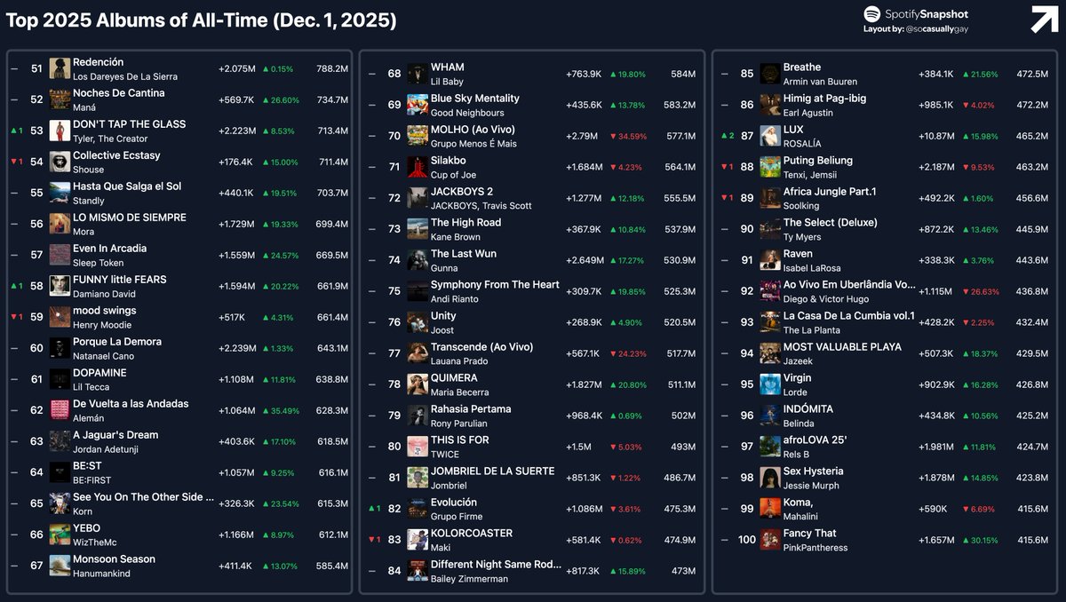Screen dimensions: 1066x602
Task: Click the Breathe album cover
Action: [x=770, y=75]
